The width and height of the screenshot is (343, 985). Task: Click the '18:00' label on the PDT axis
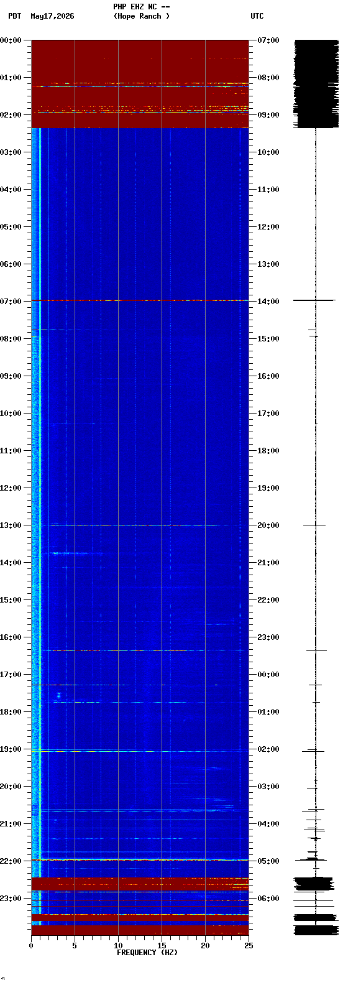[x=11, y=712]
